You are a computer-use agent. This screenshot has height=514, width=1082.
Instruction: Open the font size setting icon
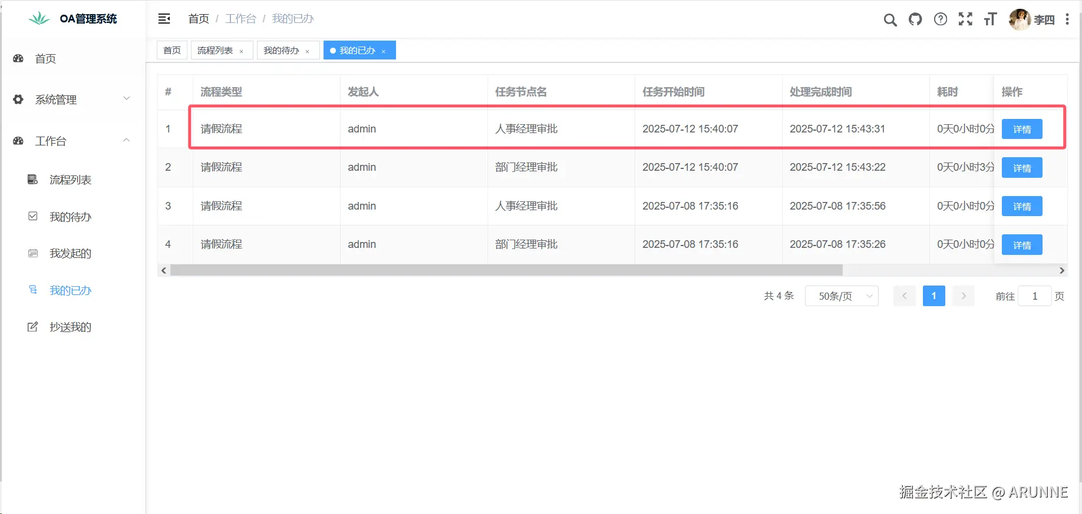click(990, 19)
